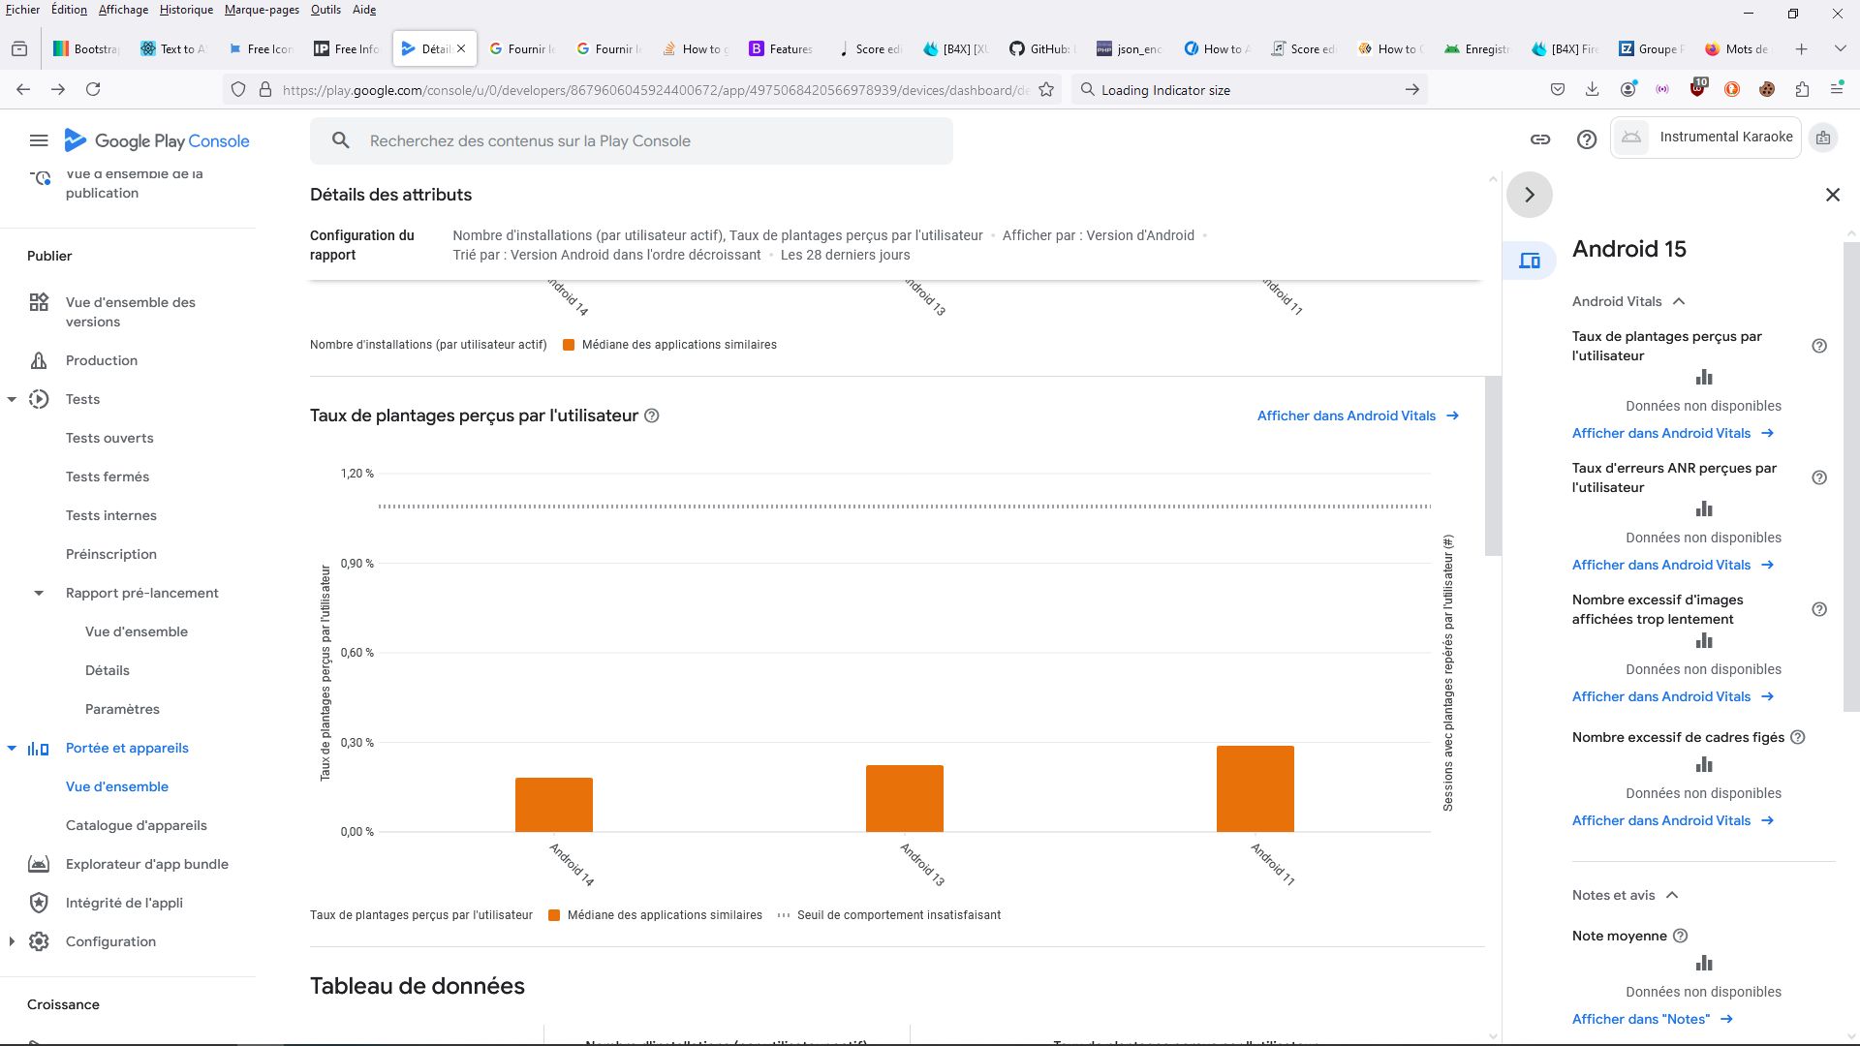Expand the Configuration sidebar item

click(12, 942)
